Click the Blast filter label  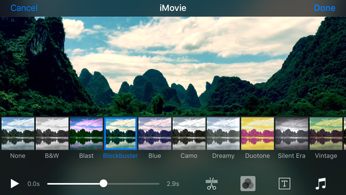[86, 155]
